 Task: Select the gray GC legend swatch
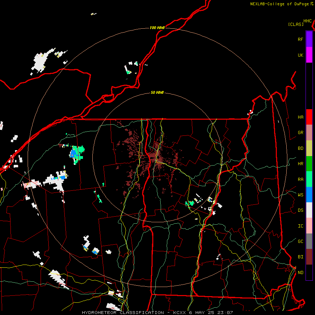coord(309,241)
